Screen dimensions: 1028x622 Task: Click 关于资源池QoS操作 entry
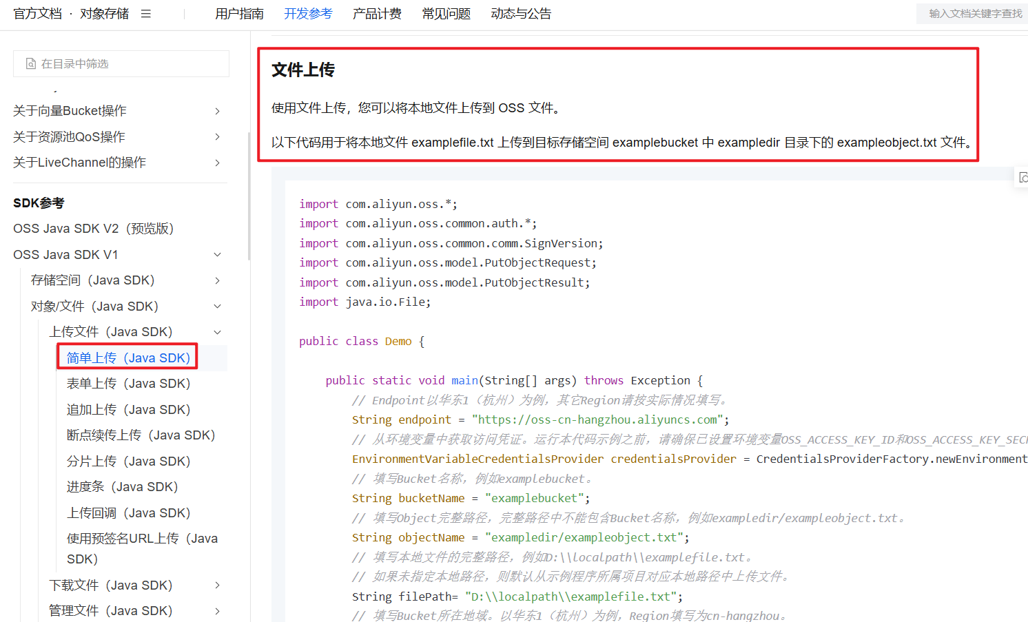[69, 136]
